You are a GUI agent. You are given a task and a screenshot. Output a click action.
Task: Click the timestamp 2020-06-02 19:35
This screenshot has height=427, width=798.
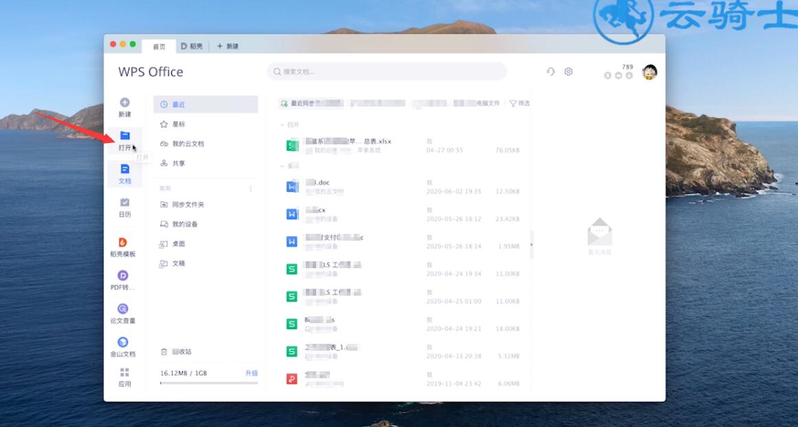[x=454, y=192]
